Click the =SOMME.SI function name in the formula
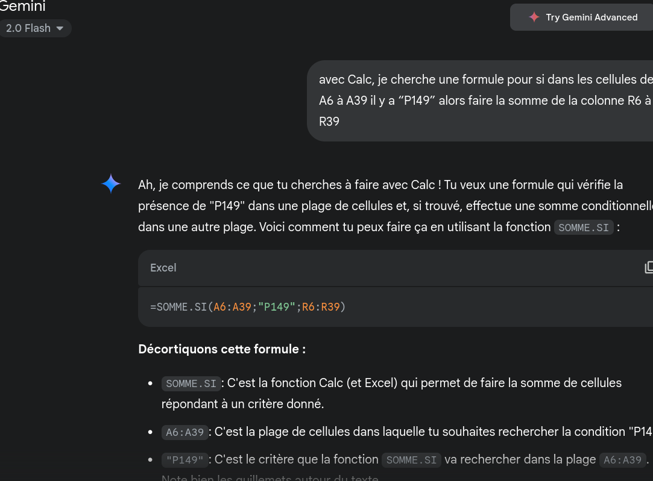This screenshot has width=653, height=481. click(178, 307)
